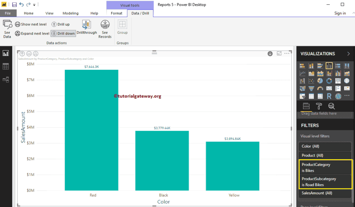Switch to the View tab
The width and height of the screenshot is (355, 207).
(49, 13)
